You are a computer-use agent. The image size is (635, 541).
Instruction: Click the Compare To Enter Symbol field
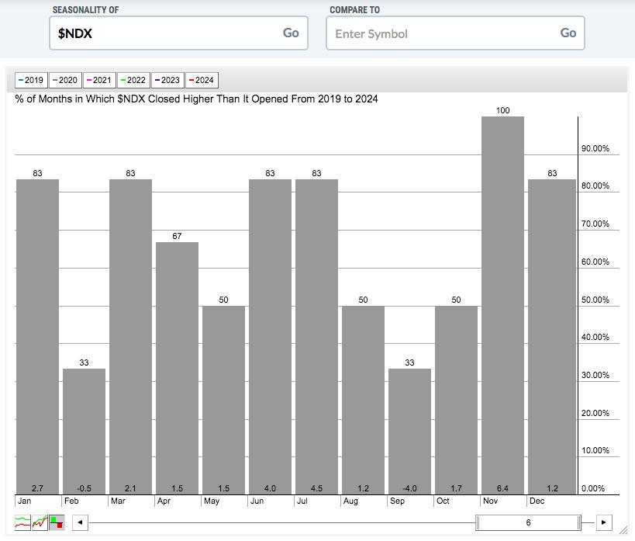tap(455, 33)
